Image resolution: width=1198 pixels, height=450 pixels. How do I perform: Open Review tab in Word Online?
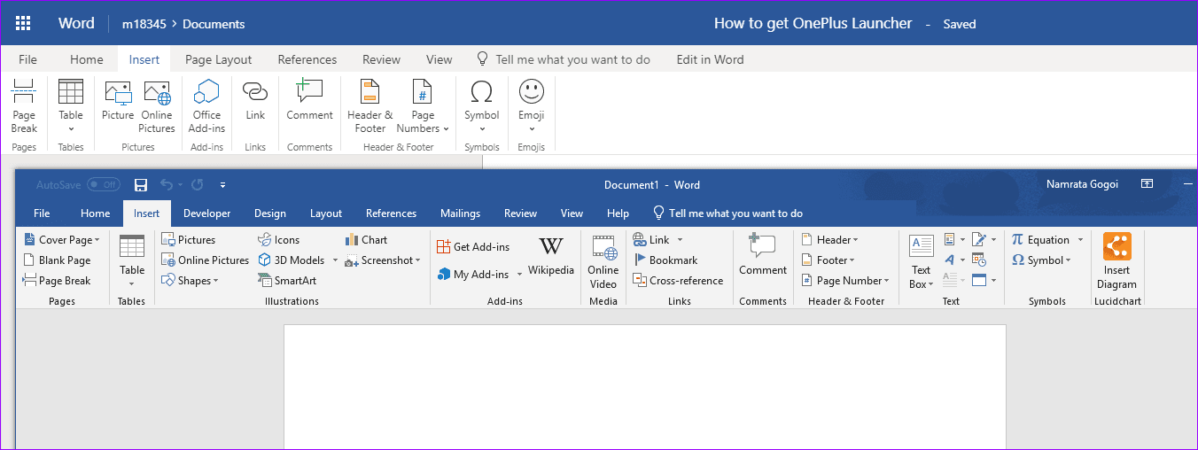(381, 59)
